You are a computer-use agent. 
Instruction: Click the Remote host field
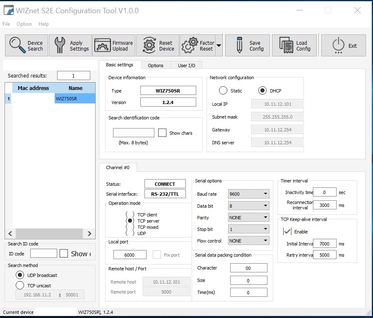[x=166, y=282]
